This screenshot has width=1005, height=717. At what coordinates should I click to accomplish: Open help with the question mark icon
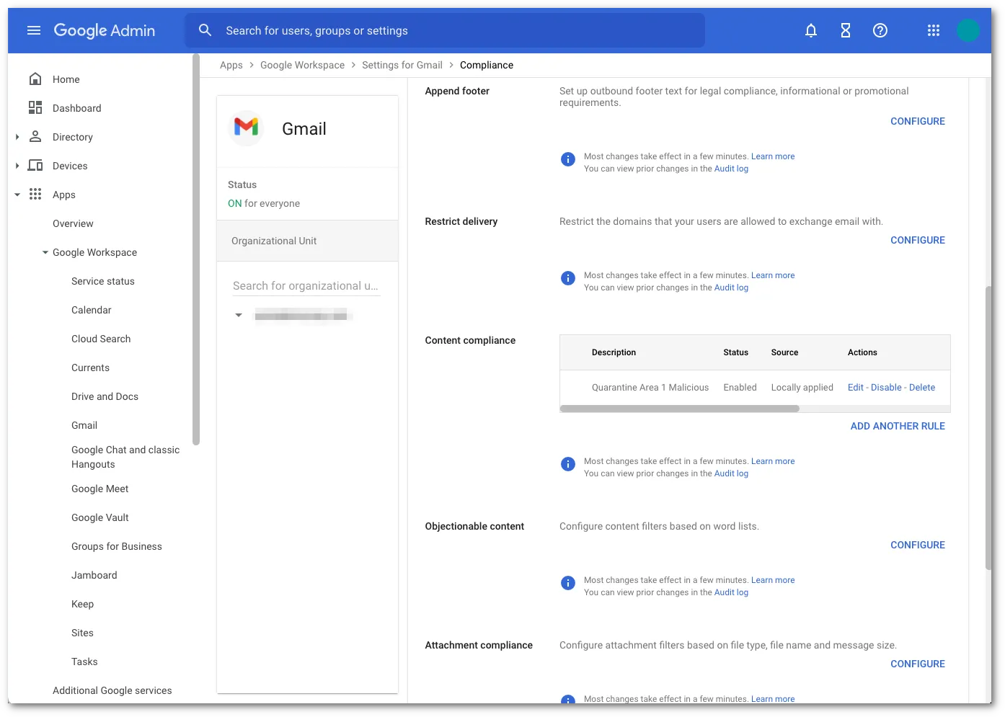click(x=880, y=30)
